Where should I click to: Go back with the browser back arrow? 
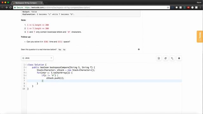coord(2,8)
